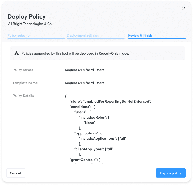This screenshot has height=185, width=193.
Task: Click the "None" role value
Action: [x=89, y=123]
